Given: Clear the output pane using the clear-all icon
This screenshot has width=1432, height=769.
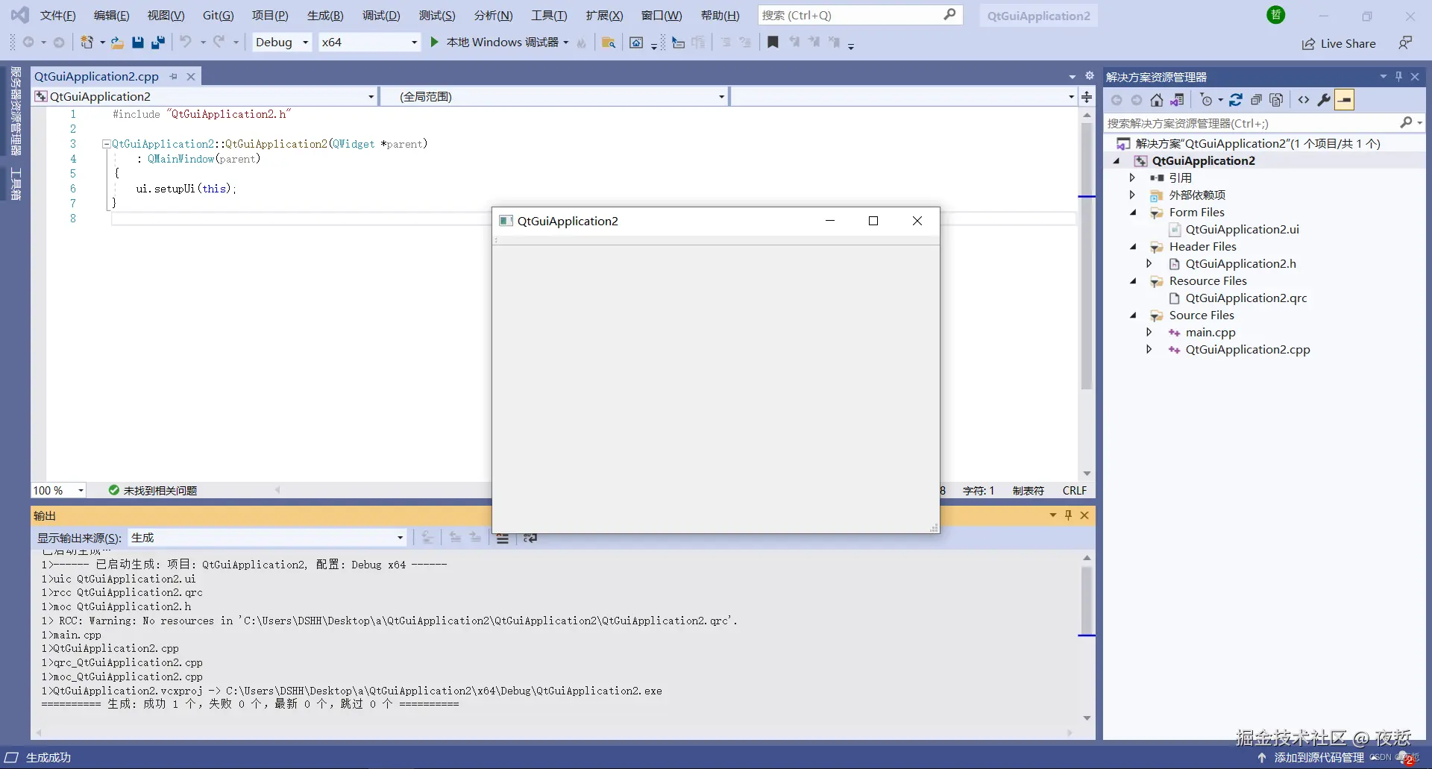Looking at the screenshot, I should point(503,538).
